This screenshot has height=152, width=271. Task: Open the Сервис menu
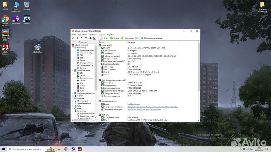[102, 35]
